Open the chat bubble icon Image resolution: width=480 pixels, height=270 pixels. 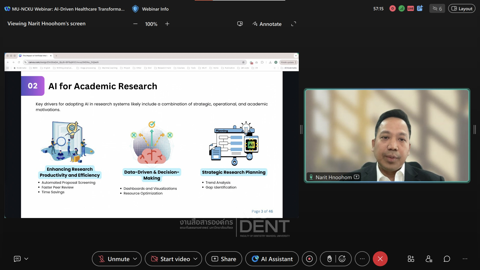[447, 259]
